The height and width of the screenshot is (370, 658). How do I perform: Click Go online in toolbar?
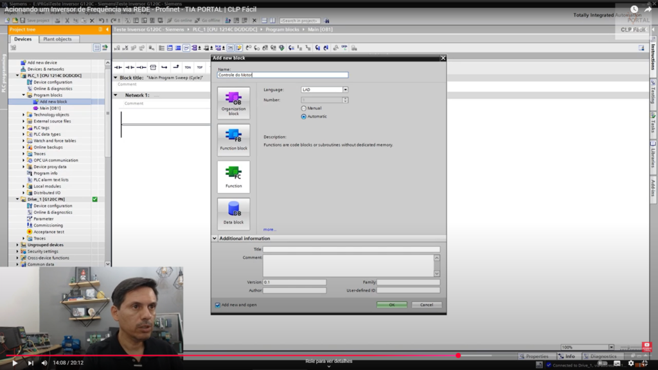point(179,21)
